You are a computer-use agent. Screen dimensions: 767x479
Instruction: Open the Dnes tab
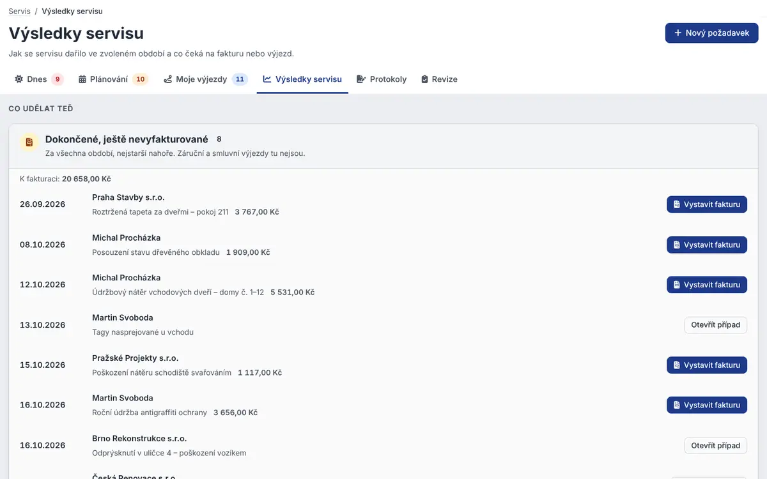coord(39,79)
